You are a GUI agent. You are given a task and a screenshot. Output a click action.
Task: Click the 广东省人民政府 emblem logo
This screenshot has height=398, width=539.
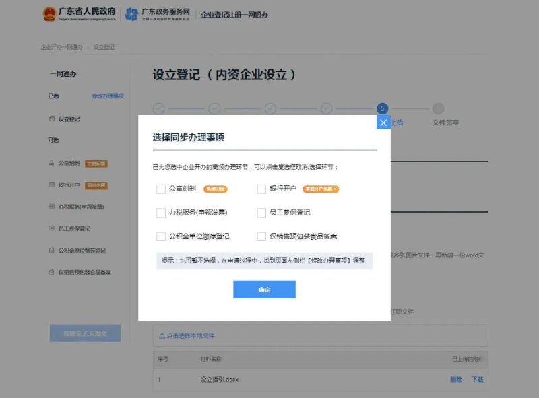pos(50,14)
